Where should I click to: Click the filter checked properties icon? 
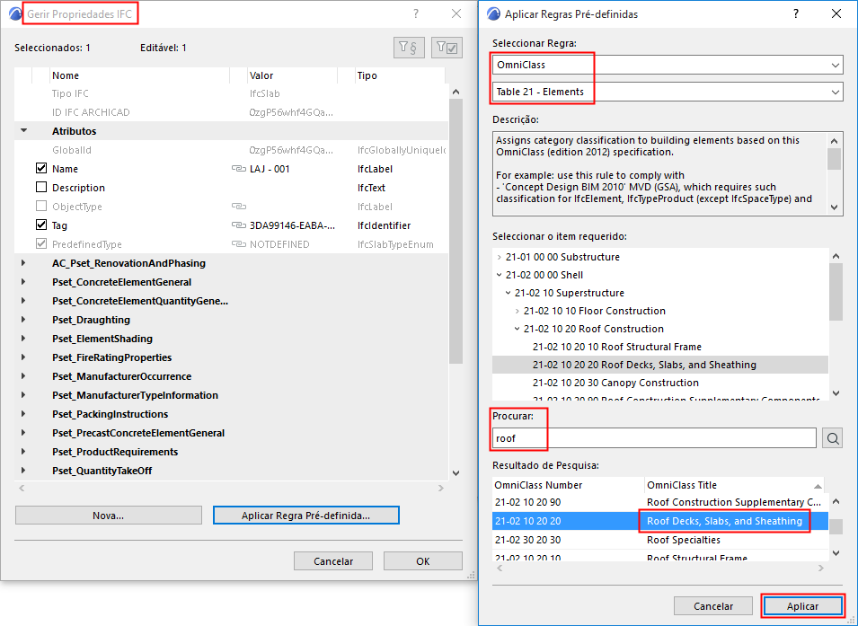click(447, 48)
